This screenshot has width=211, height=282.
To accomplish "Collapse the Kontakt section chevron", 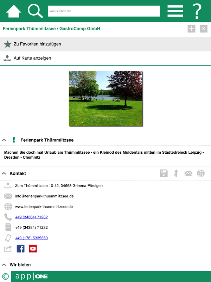I will (4, 173).
